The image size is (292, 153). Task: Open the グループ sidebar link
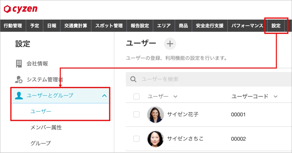tap(41, 143)
